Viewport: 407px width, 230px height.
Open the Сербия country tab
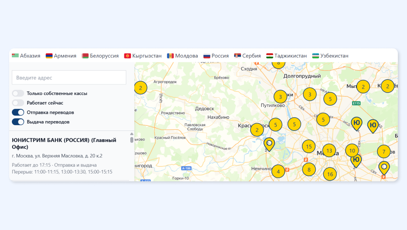248,56
